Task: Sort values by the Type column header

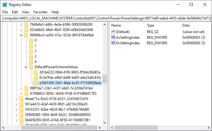Action: pyautogui.click(x=163, y=25)
